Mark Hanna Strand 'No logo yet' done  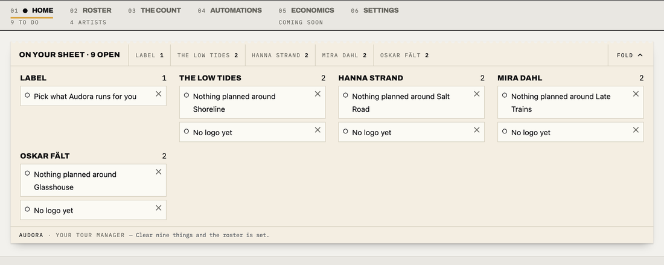[345, 131]
